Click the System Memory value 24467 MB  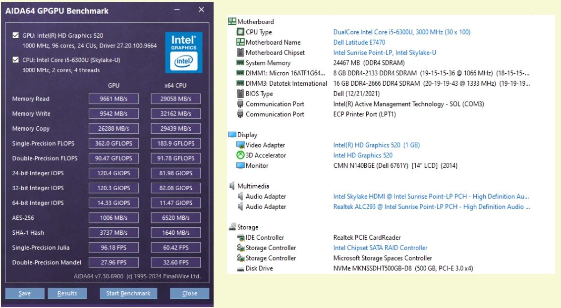coord(369,63)
